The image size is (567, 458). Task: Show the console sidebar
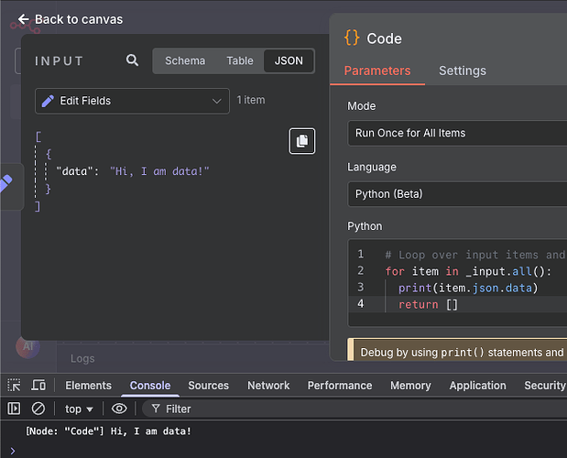(x=14, y=409)
